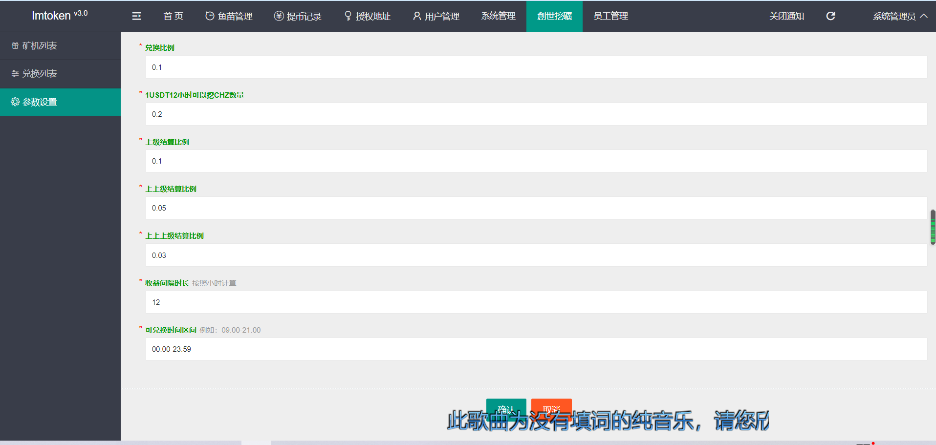Click the vertical scrollbar thumb on right
The width and height of the screenshot is (936, 445).
click(x=933, y=227)
